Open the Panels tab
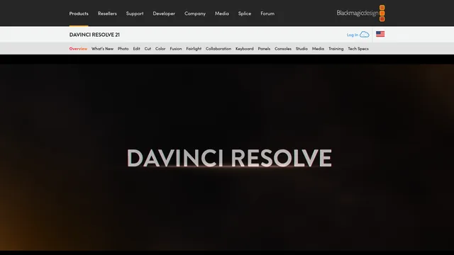Viewport: 454px width, 255px height. (x=264, y=49)
